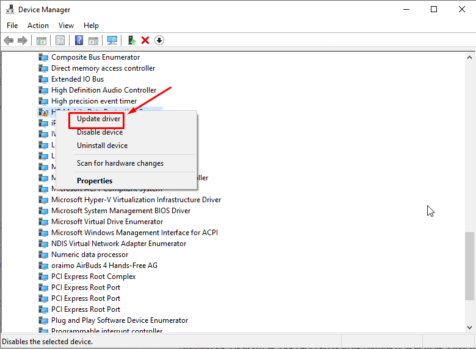Select Microsoft Hyper-V Virtualization Infrastructure Driver
476x349 pixels.
(136, 200)
